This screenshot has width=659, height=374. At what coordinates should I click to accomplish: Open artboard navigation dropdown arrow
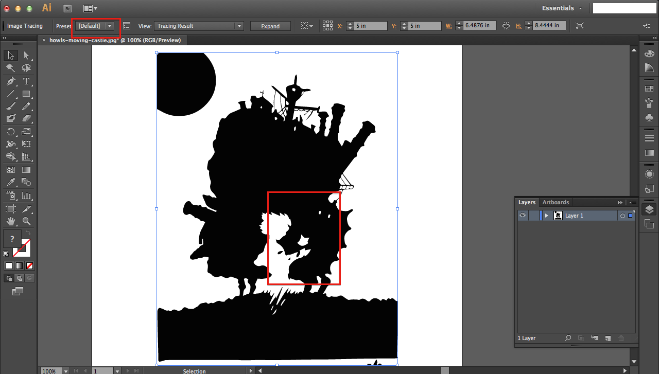(x=117, y=371)
